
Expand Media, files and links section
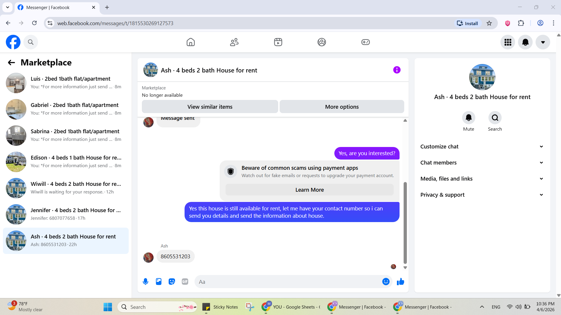[x=482, y=179]
